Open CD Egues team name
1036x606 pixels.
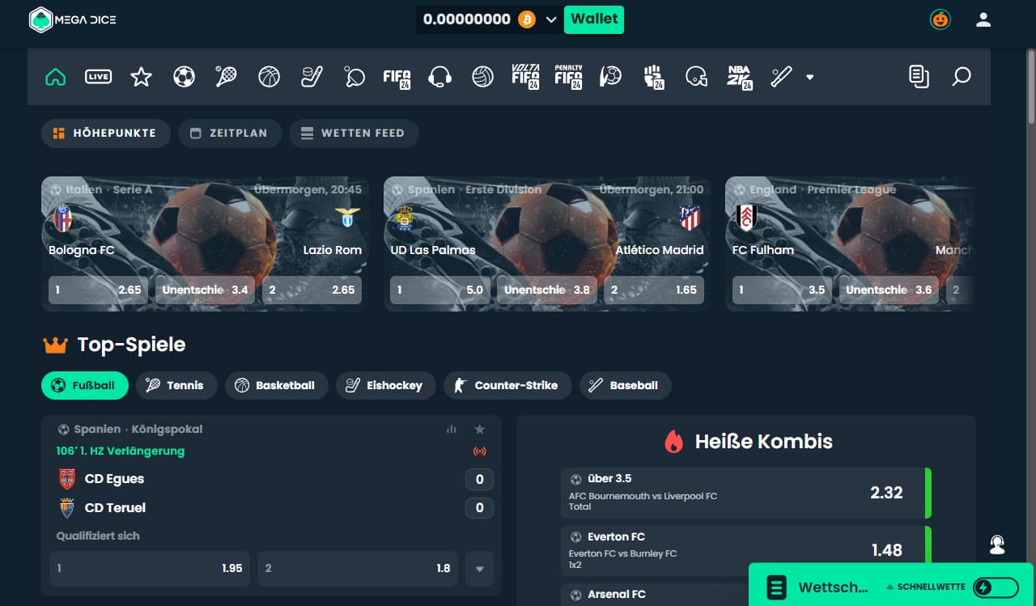pyautogui.click(x=114, y=479)
